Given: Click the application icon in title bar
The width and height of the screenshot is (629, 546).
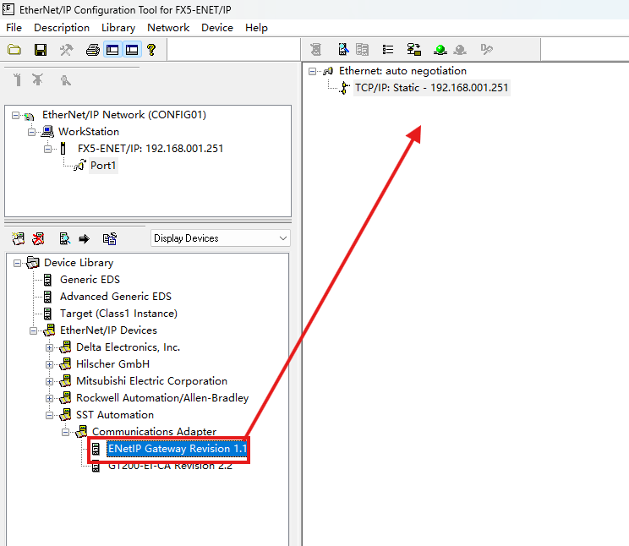Looking at the screenshot, I should pos(8,9).
